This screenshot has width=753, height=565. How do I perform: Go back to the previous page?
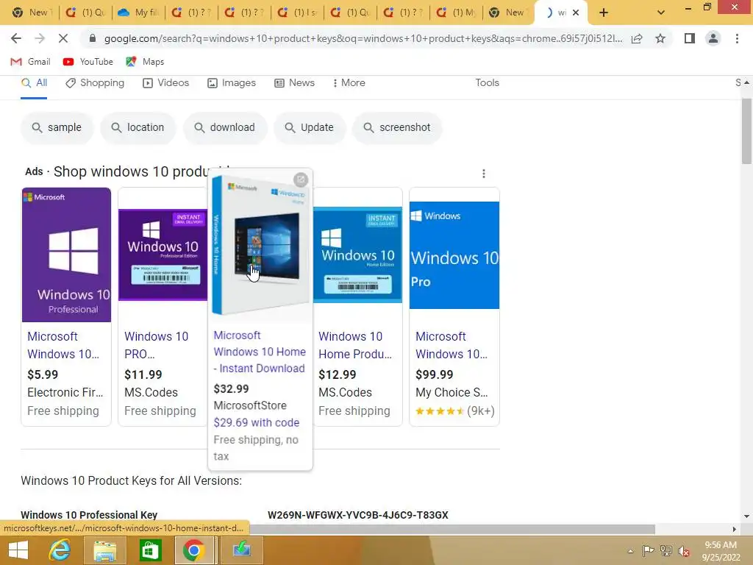tap(16, 38)
